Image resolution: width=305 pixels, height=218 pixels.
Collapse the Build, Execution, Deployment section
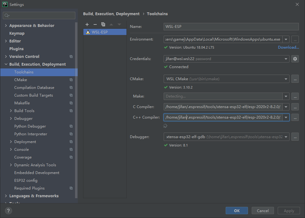tap(6, 64)
